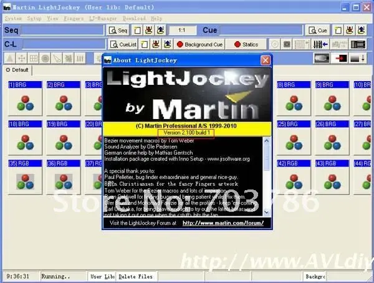Select fixture (35) RGB
The image size is (374, 283).
[25, 177]
